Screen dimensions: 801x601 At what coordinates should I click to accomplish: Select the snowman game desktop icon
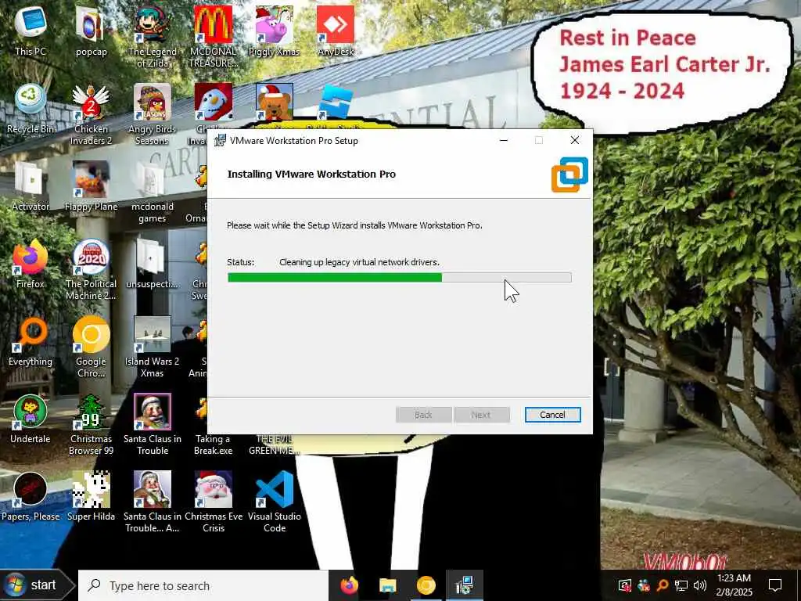[x=213, y=102]
